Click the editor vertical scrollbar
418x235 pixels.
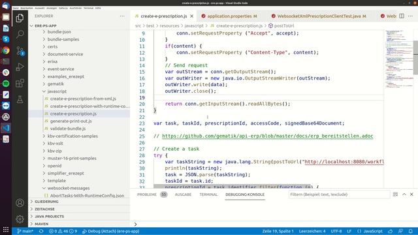tap(415, 57)
